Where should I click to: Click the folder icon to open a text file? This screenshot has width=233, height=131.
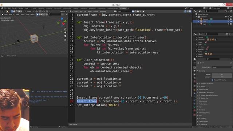(138, 11)
